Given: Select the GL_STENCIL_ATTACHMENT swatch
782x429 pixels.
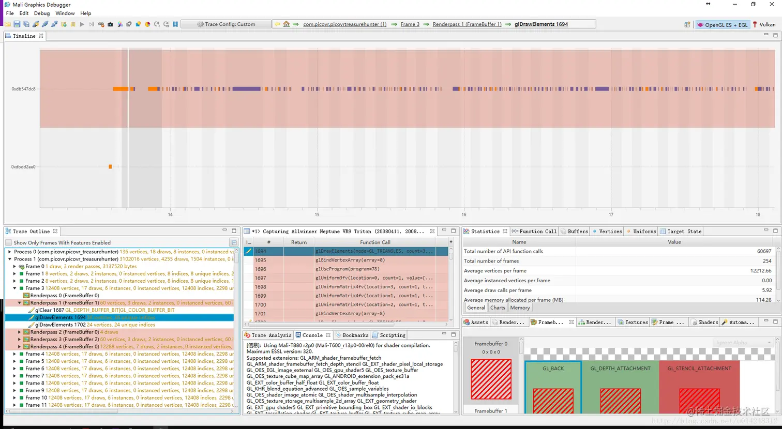Looking at the screenshot, I should click(x=699, y=387).
